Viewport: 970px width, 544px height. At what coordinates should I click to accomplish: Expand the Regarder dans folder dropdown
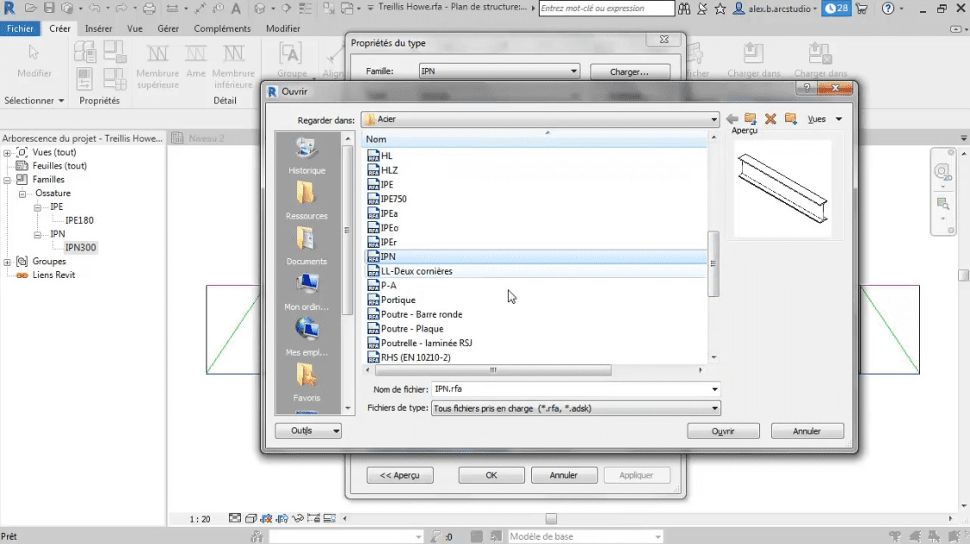point(713,119)
